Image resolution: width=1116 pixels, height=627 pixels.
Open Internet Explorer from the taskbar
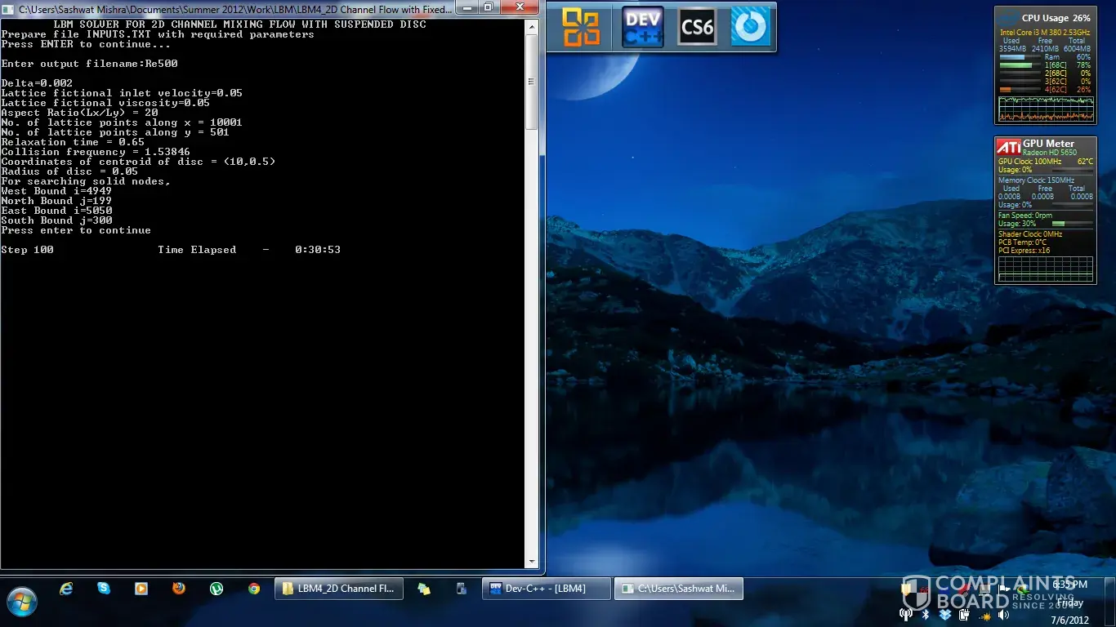[66, 589]
